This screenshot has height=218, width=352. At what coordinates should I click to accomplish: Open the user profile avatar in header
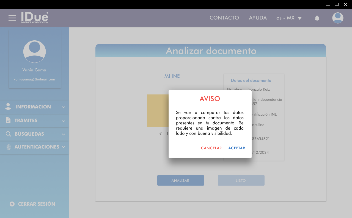(338, 18)
